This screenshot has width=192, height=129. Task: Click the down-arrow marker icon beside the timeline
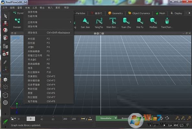pos(90,119)
